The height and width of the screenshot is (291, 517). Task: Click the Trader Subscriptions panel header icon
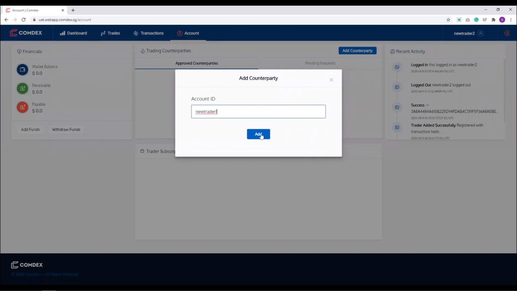(x=142, y=151)
